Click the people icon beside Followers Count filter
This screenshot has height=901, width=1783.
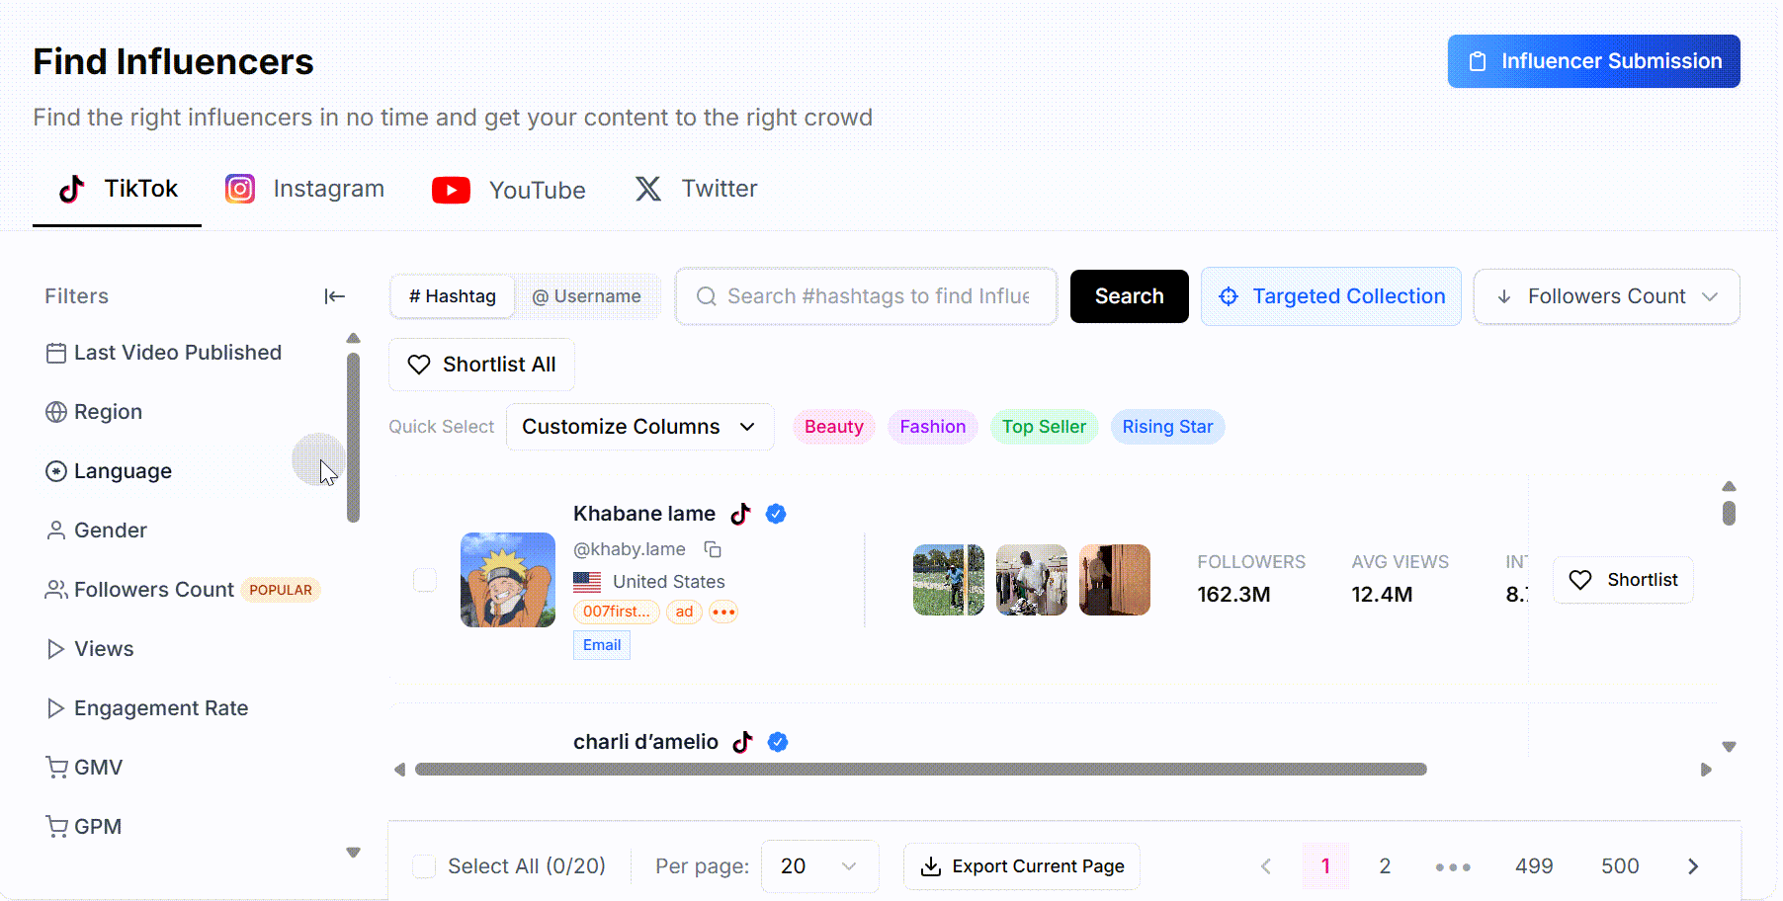56,590
